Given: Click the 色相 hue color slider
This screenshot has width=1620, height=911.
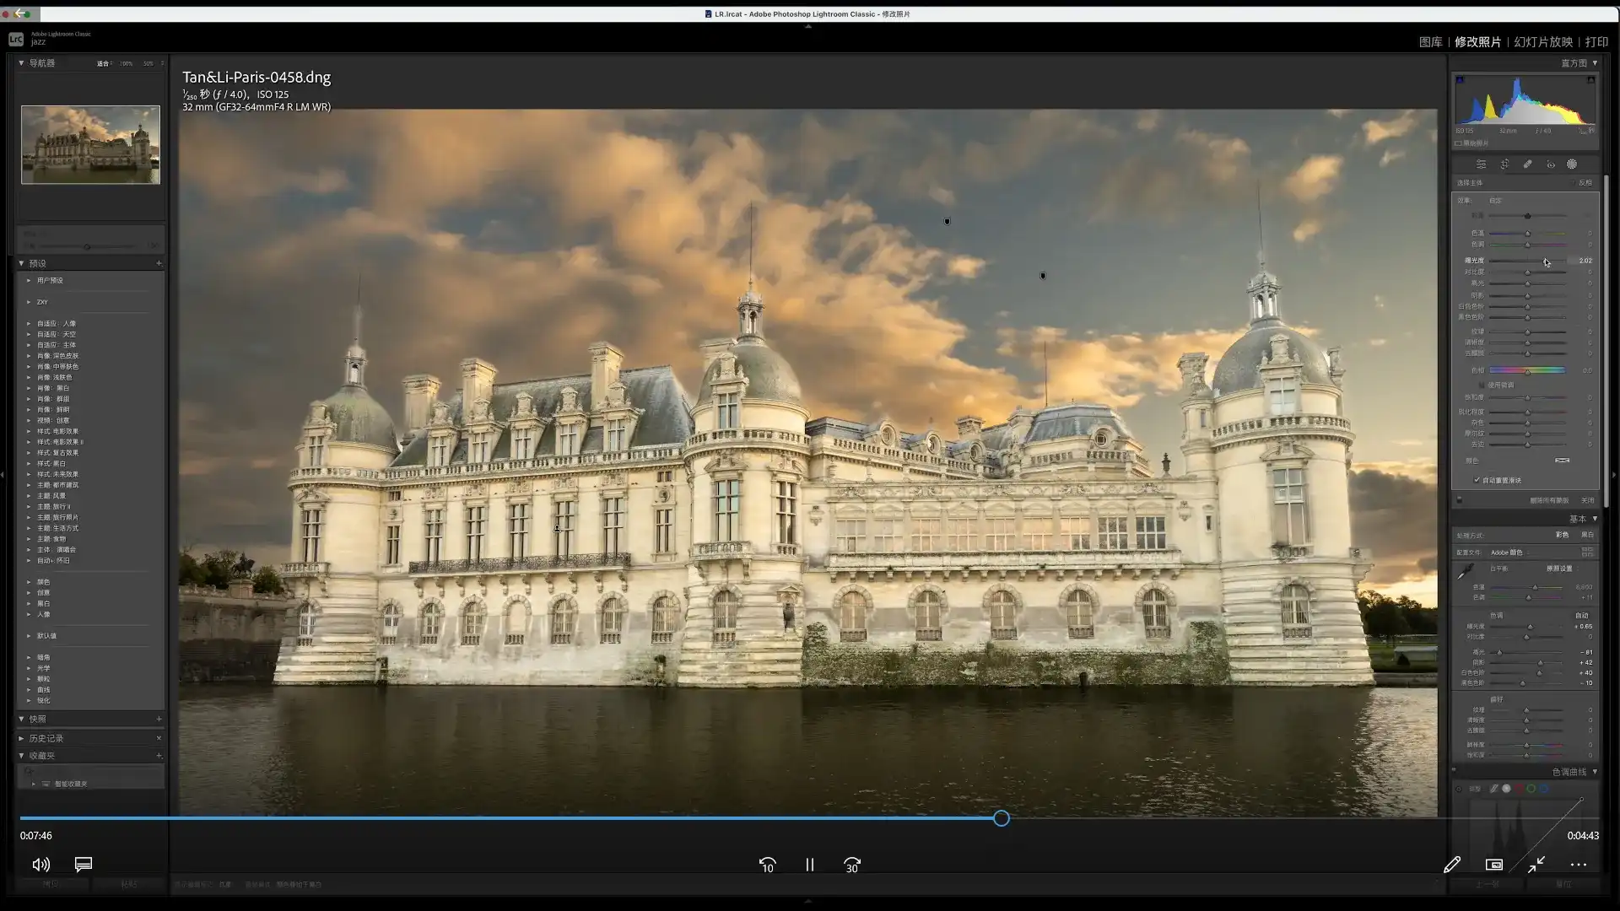Looking at the screenshot, I should [x=1527, y=370].
